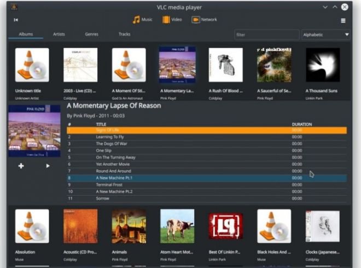Add album to playlist with plus icon
This screenshot has width=361, height=268.
coord(21,166)
